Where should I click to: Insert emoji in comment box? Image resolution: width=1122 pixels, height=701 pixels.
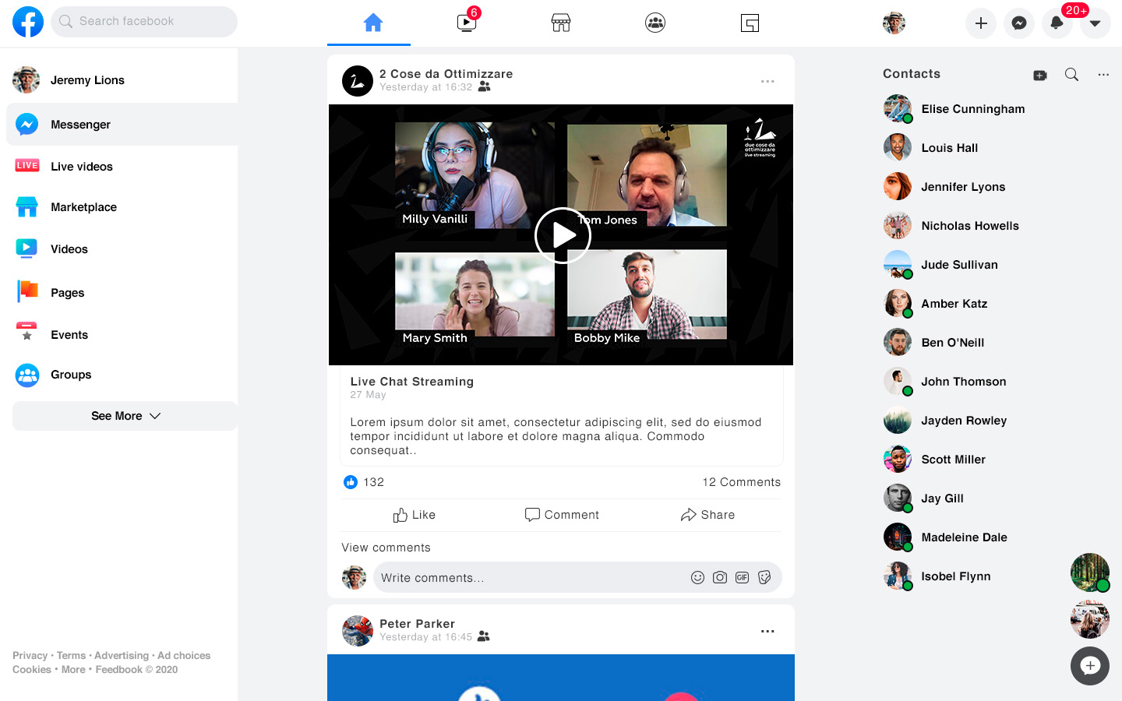pos(698,577)
